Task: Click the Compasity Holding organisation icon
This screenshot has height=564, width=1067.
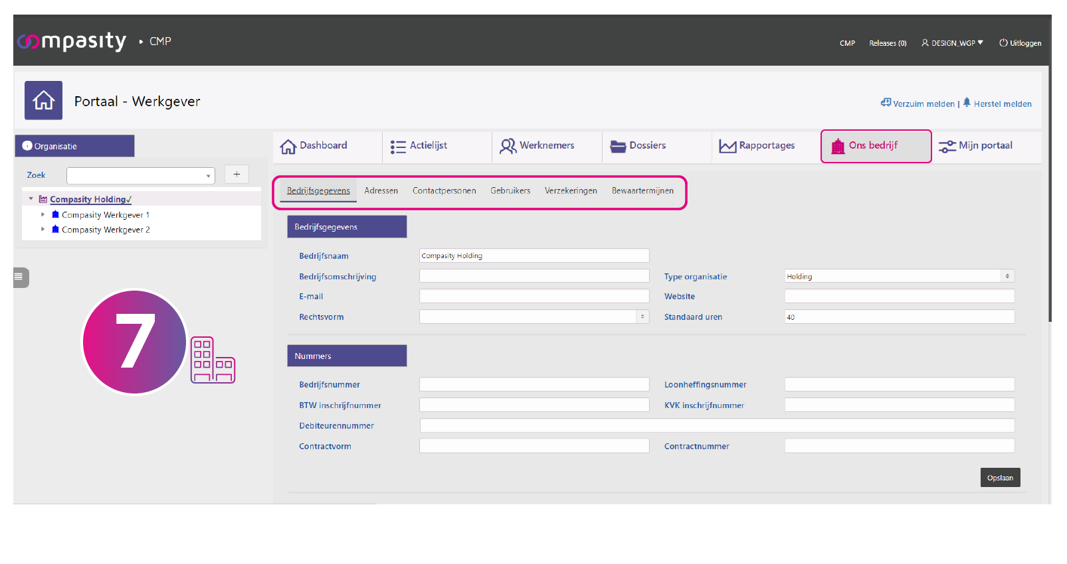Action: [43, 199]
